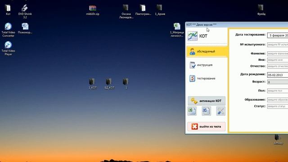Open the Пиктограм... folder
Image resolution: width=288 pixels, height=162 pixels.
point(143,10)
